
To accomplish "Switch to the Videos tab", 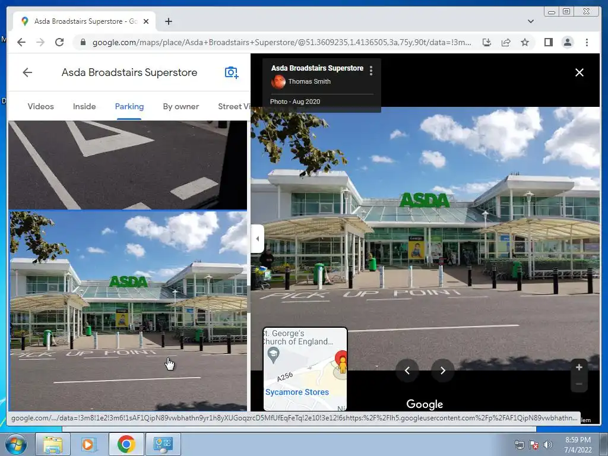I will [x=41, y=106].
